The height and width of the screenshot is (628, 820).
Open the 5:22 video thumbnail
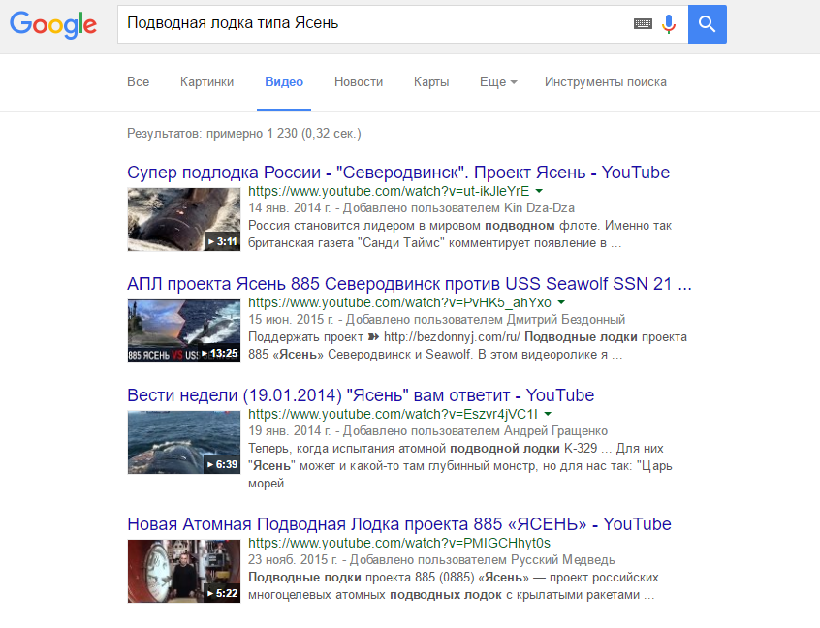coord(184,572)
